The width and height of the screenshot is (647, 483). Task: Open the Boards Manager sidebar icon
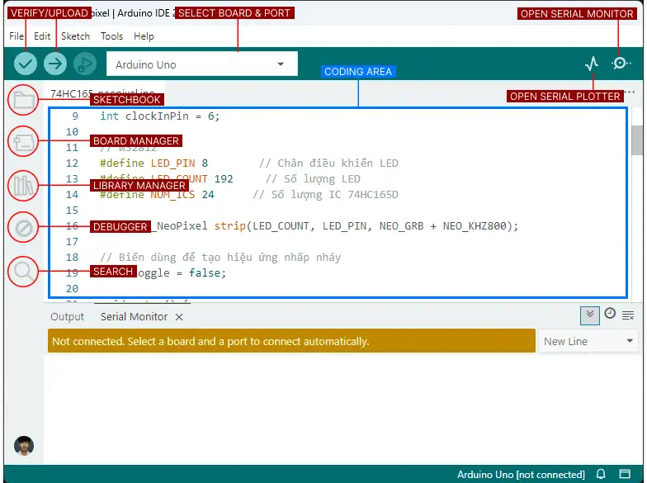tap(23, 142)
